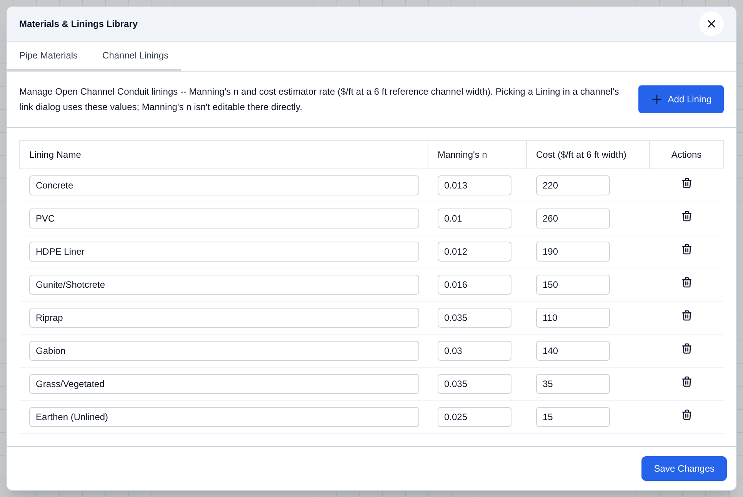The width and height of the screenshot is (743, 497).
Task: Click Riprap Manning's n field
Action: (474, 318)
